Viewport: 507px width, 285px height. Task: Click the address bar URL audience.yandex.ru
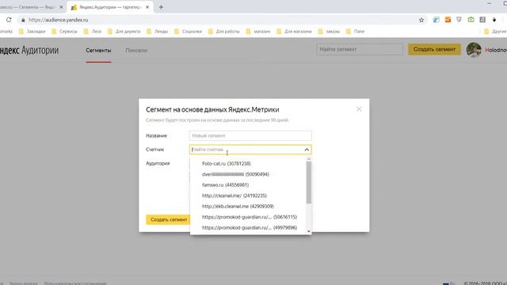coord(58,20)
